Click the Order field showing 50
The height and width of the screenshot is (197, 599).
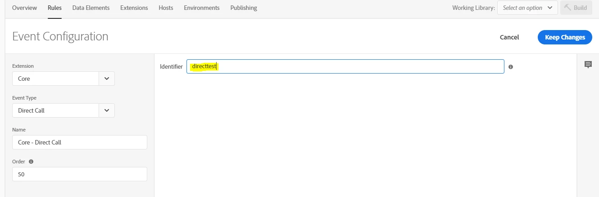click(80, 174)
